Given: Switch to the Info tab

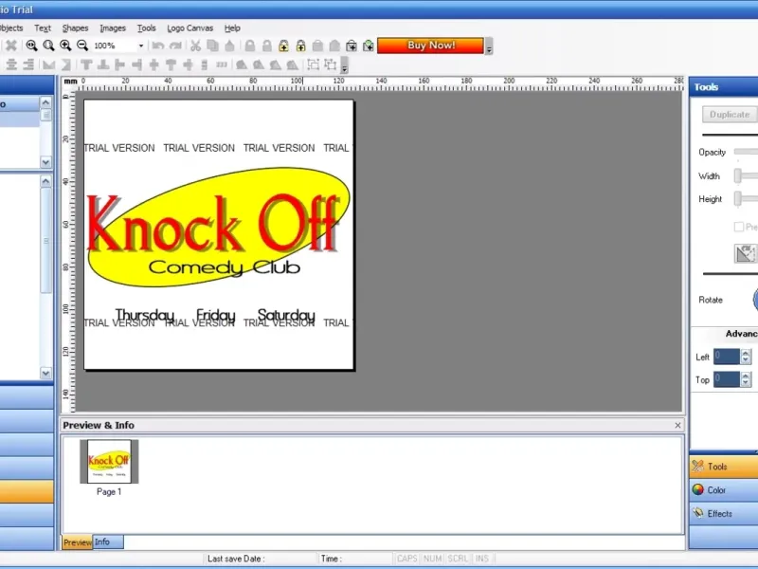Looking at the screenshot, I should 108,541.
